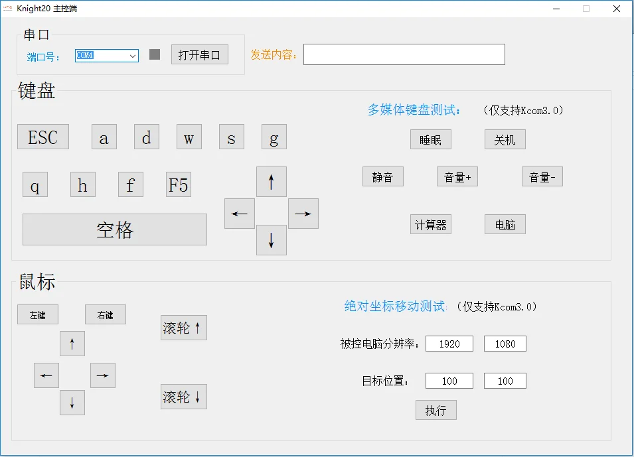Click the 'f' keyboard key button

(x=131, y=184)
